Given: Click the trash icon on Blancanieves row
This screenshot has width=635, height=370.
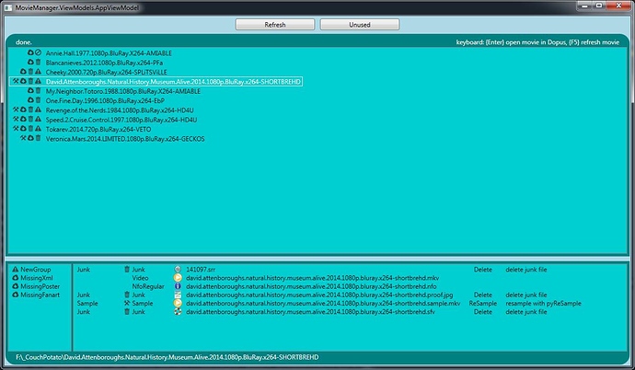Looking at the screenshot, I should [38, 63].
